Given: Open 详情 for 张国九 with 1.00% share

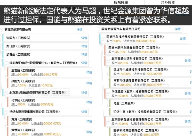Looking at the screenshot, I should [x=89, y=83].
